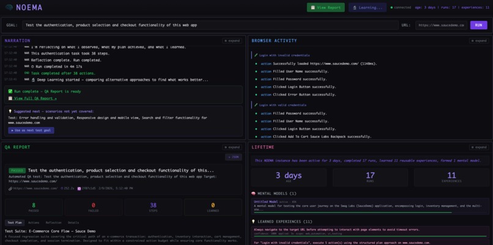Click the 0 FAILED stat card
This screenshot has width=493, height=245.
[x=94, y=207]
